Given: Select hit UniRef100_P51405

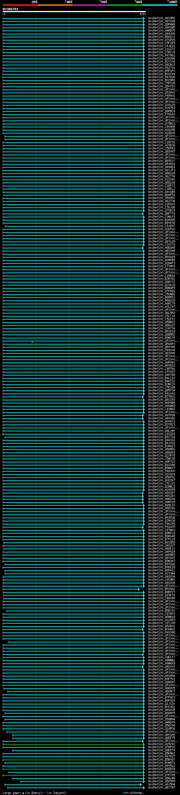Looking at the screenshot, I should (161, 527).
